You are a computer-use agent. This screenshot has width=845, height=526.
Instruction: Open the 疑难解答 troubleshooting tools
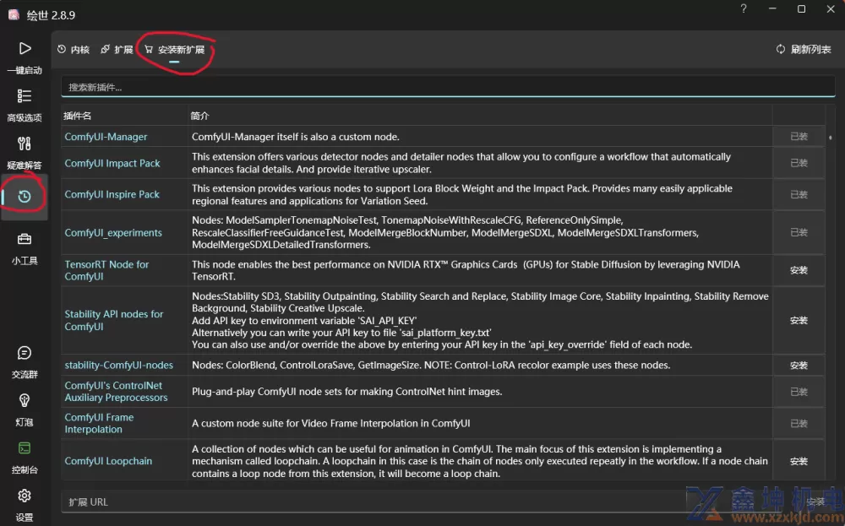[x=25, y=153]
